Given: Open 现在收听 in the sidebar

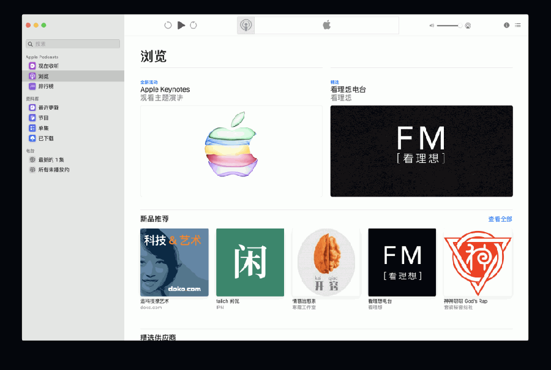Looking at the screenshot, I should coord(73,66).
